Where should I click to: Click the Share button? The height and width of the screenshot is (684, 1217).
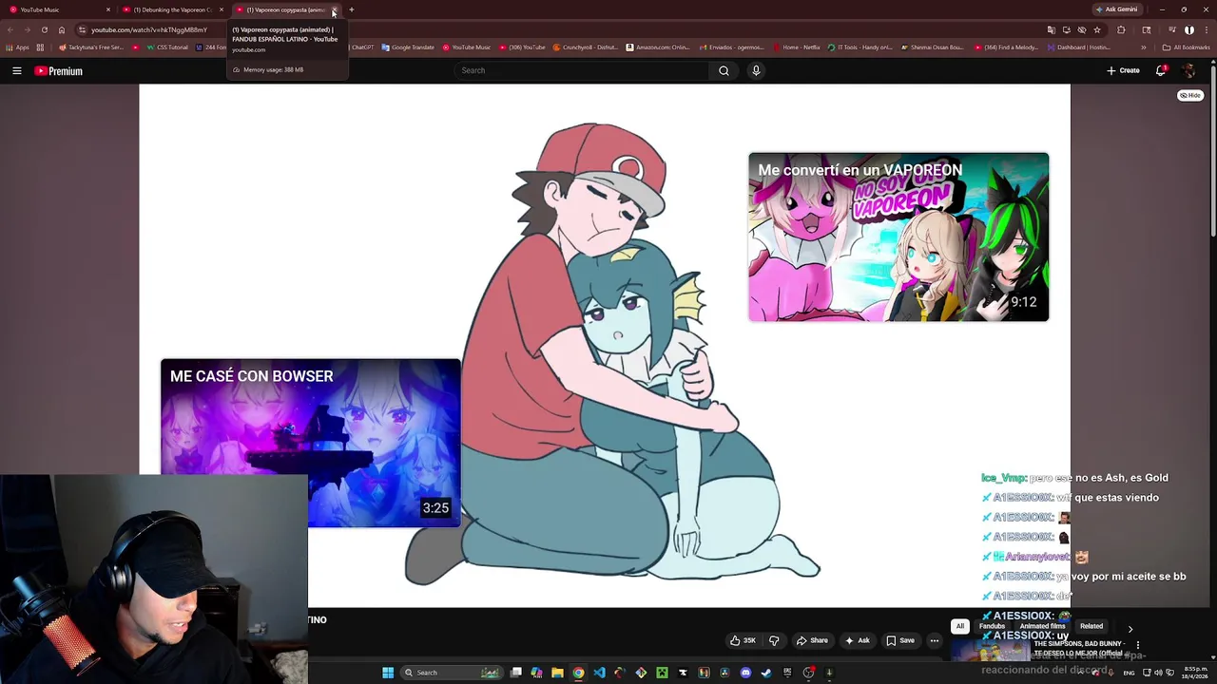pos(812,640)
